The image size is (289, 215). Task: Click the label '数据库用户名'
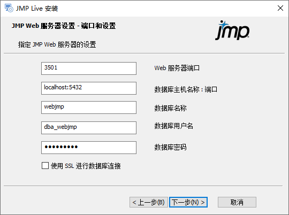click(x=173, y=126)
